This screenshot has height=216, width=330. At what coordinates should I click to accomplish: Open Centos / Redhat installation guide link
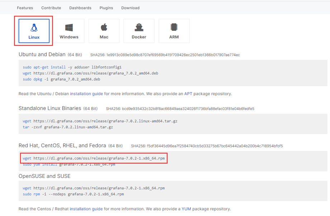coord(86,209)
